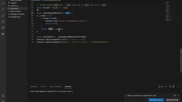The width and height of the screenshot is (182, 102).
Task: Open the Accounts menu icon
Action: coord(3,96)
